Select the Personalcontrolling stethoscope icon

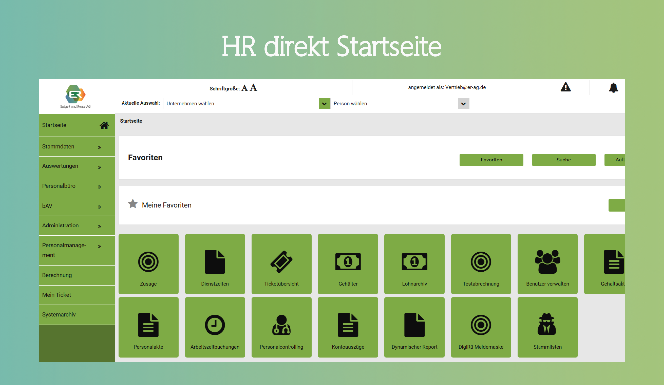coord(281,325)
